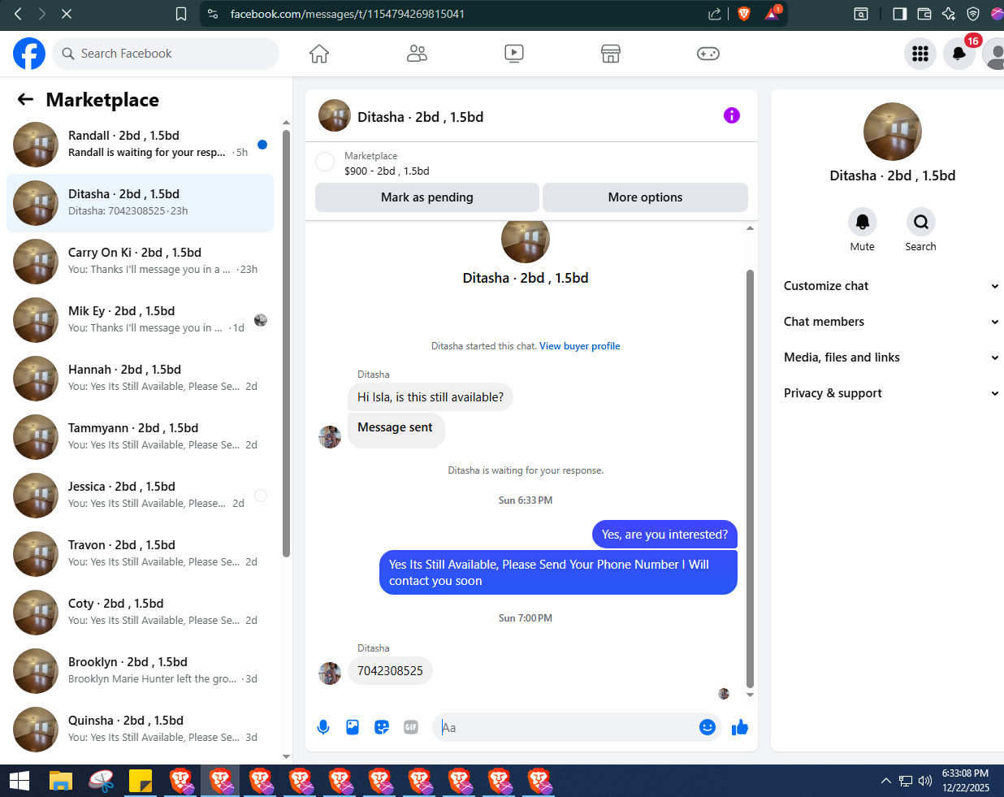Bookmark this page in browser toolbar
Screen dimensions: 1004x797
click(x=181, y=14)
